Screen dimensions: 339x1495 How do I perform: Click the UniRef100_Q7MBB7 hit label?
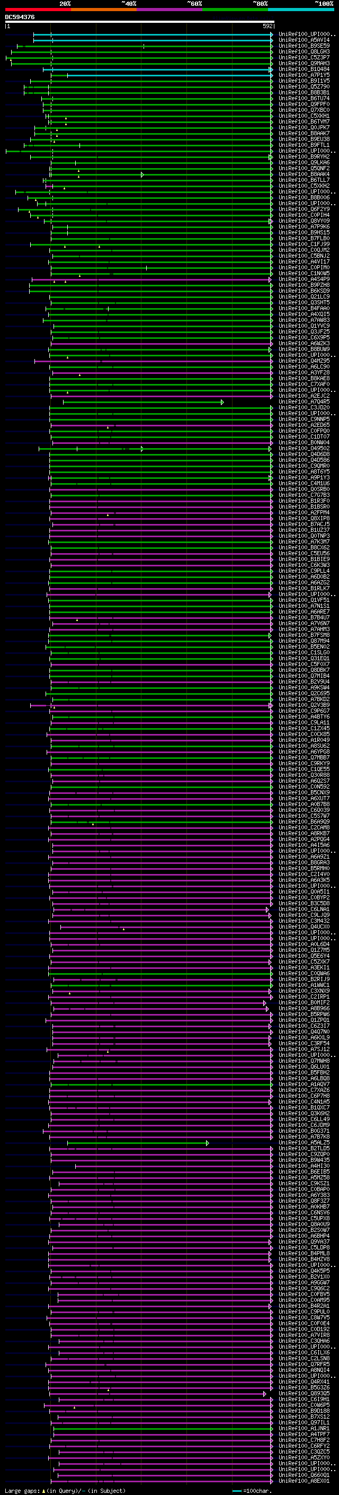pos(304,757)
